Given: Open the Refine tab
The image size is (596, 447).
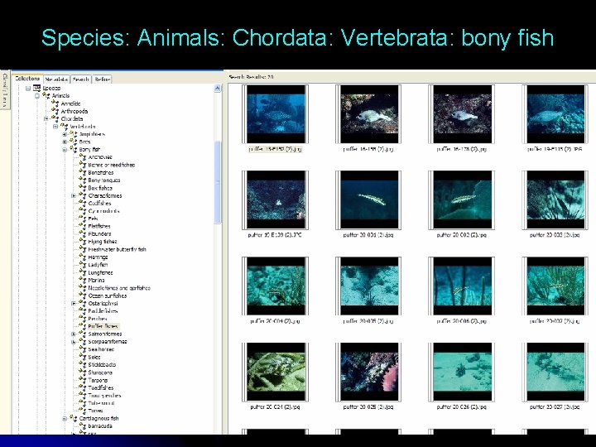Looking at the screenshot, I should coord(102,79).
